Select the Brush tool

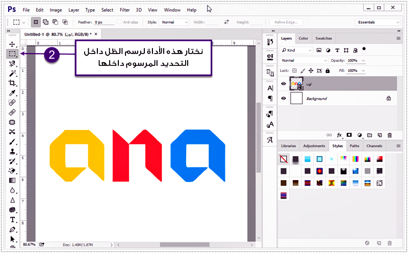[x=12, y=142]
